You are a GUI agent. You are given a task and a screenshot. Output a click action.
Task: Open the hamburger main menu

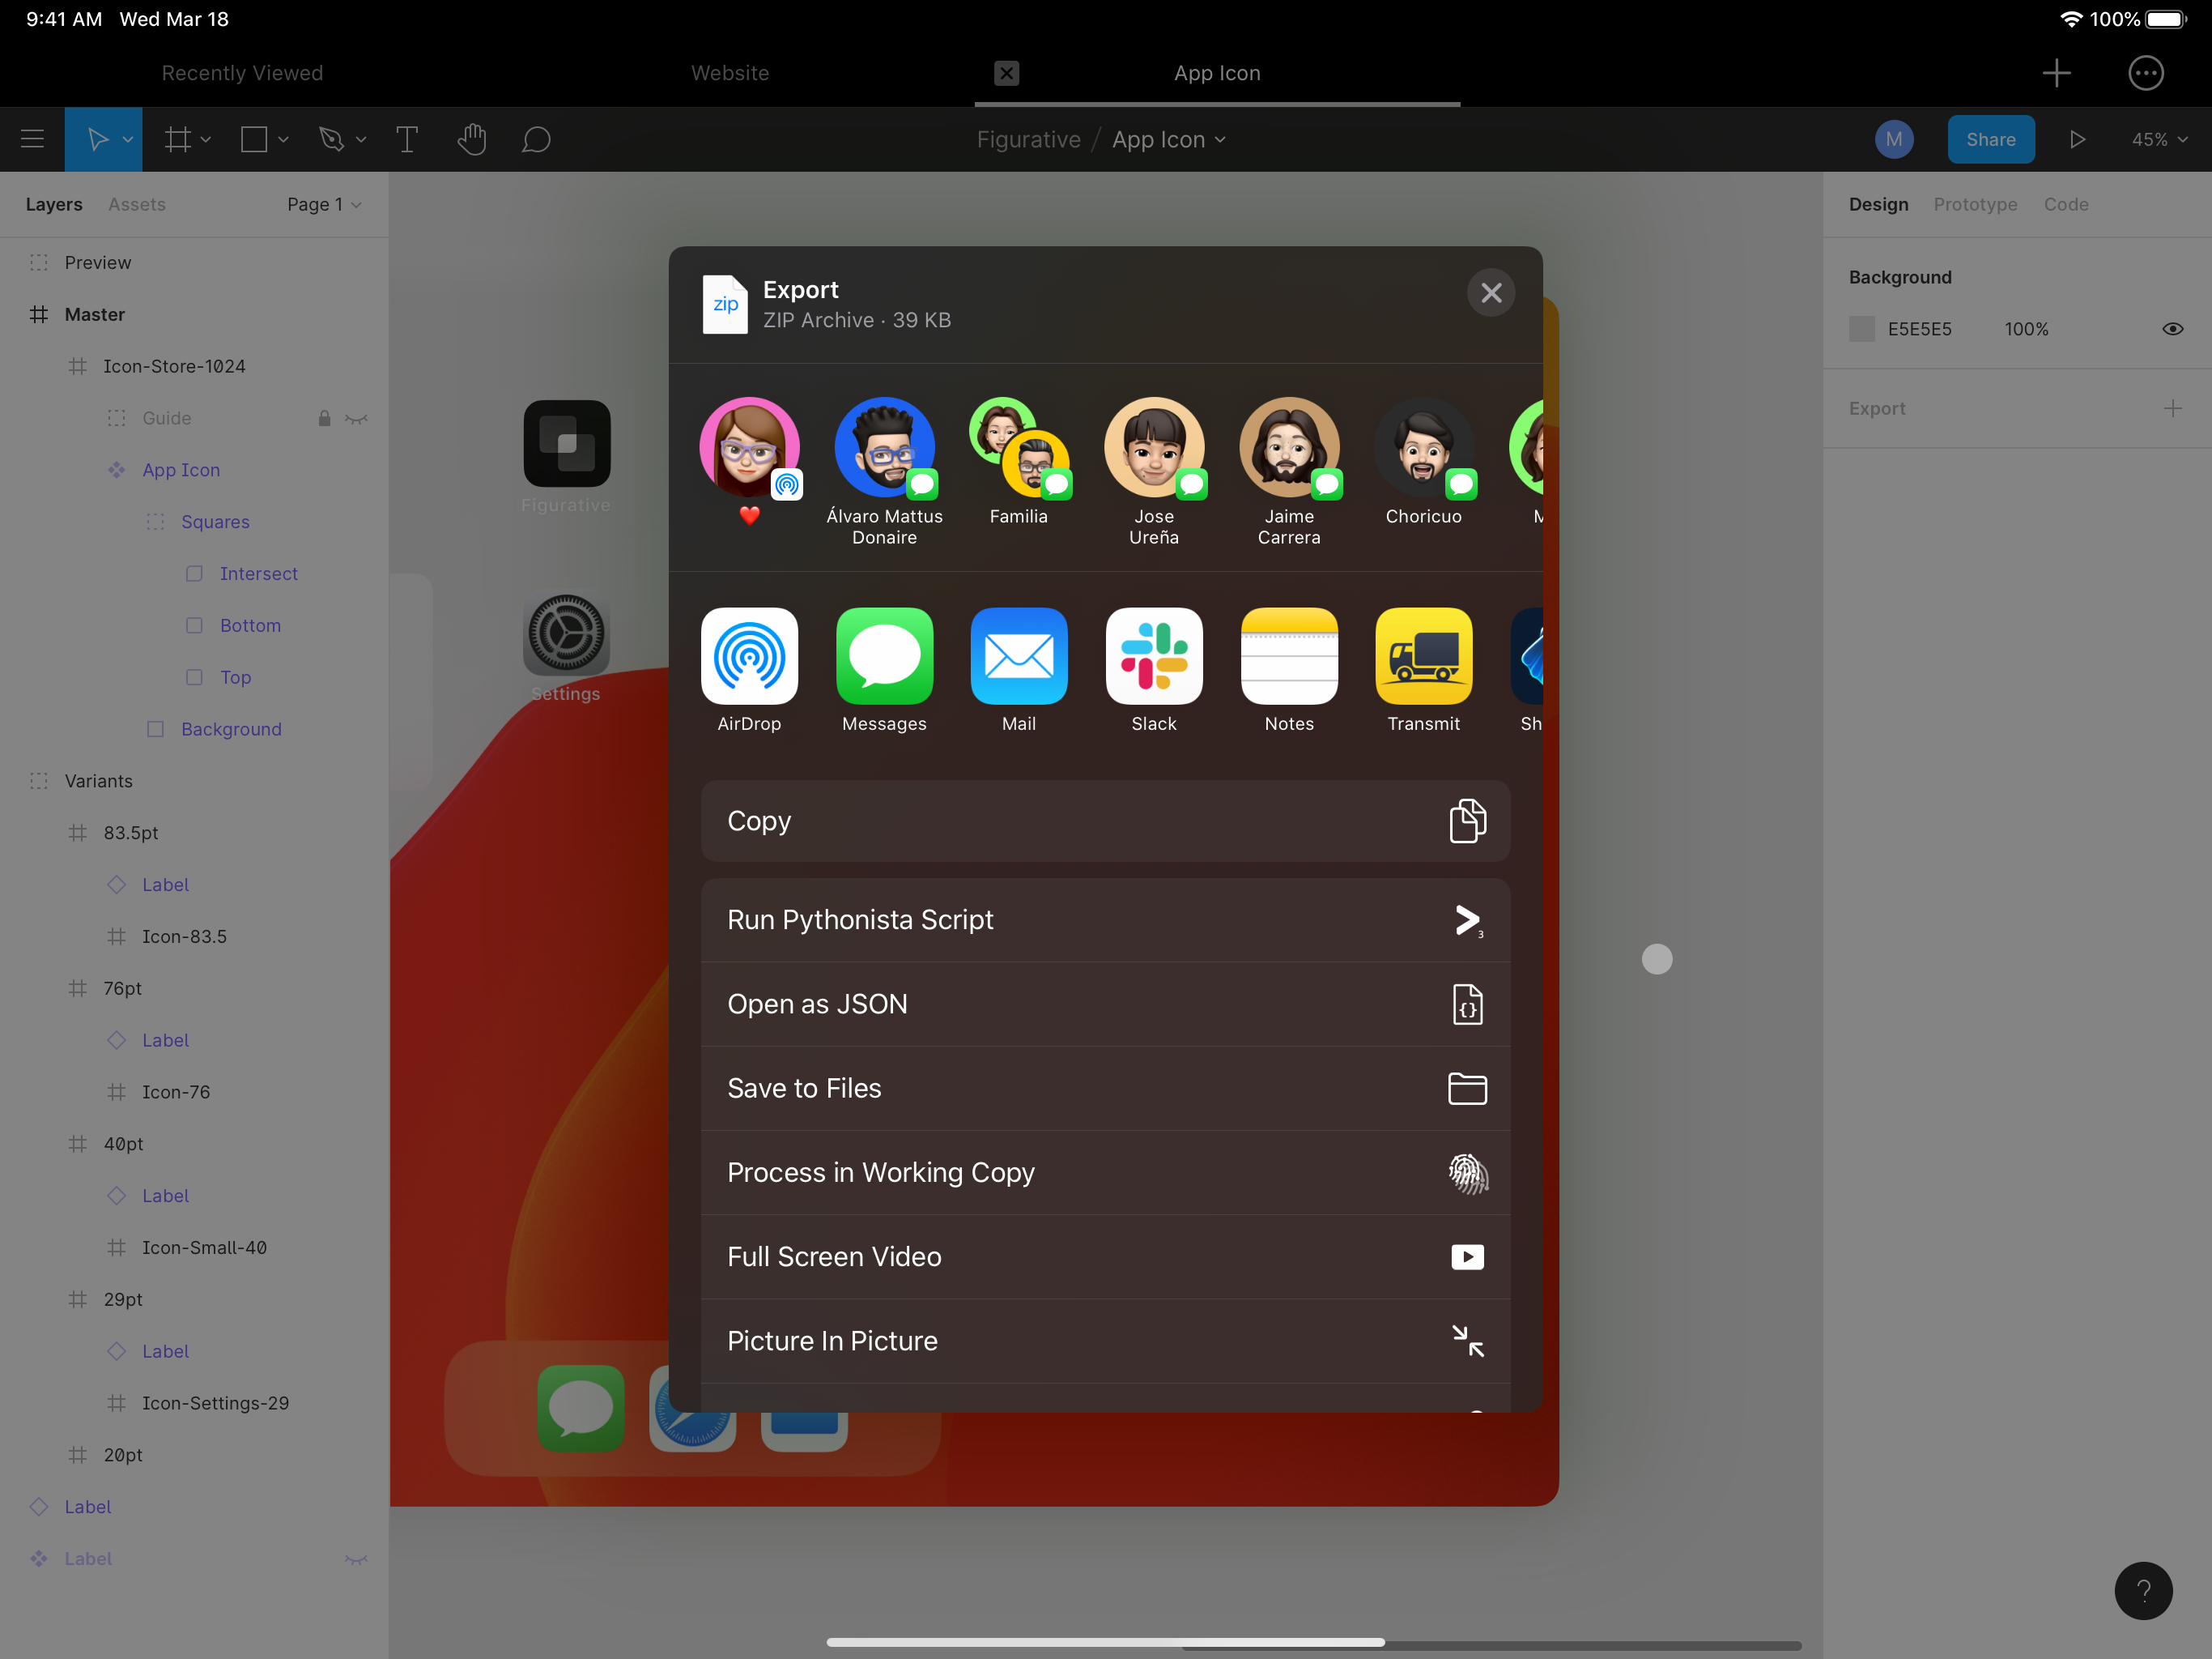(x=32, y=139)
